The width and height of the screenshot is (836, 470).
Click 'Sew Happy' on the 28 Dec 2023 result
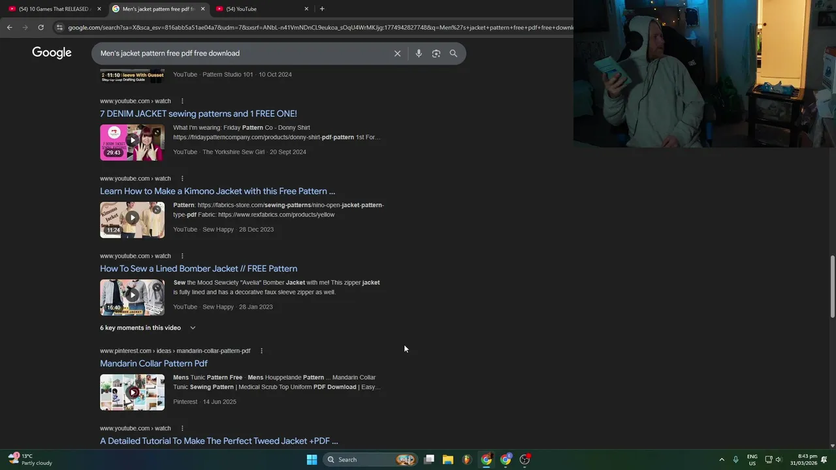pos(217,230)
